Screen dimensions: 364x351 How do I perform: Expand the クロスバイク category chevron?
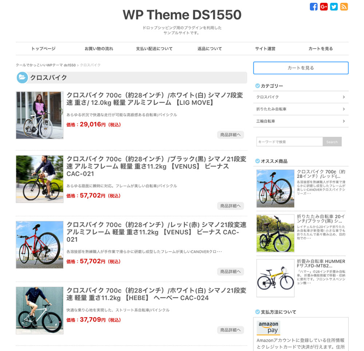click(344, 97)
